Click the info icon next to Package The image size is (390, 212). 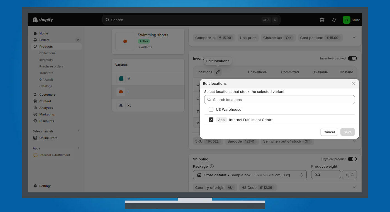click(x=212, y=167)
